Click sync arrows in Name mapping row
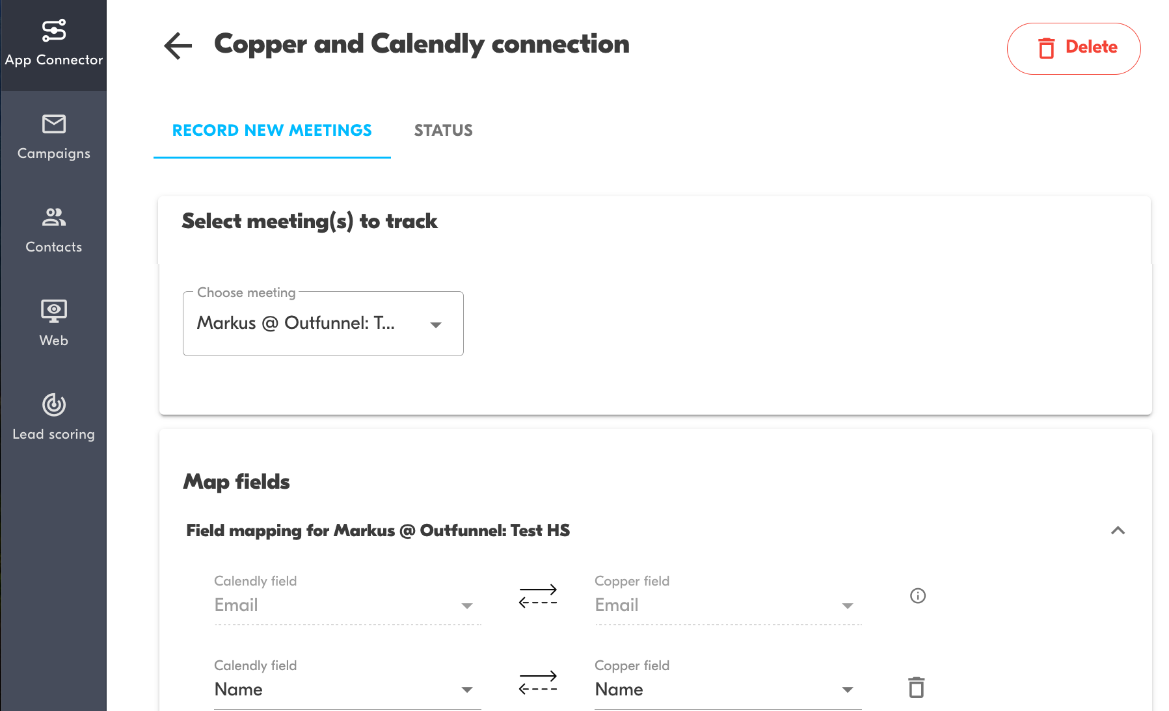Image resolution: width=1169 pixels, height=711 pixels. [x=537, y=682]
